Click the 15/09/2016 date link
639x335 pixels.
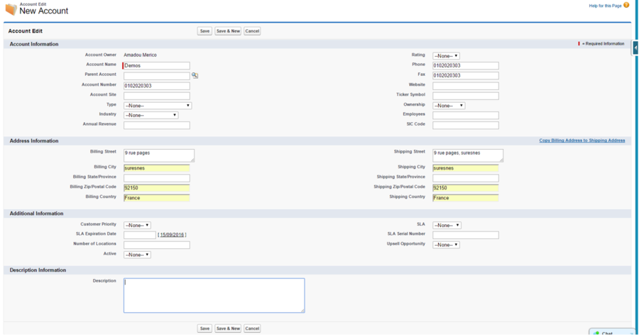click(x=172, y=235)
